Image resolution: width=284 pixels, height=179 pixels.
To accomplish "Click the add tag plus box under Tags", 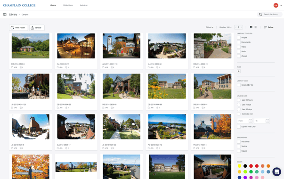I will [x=239, y=71].
